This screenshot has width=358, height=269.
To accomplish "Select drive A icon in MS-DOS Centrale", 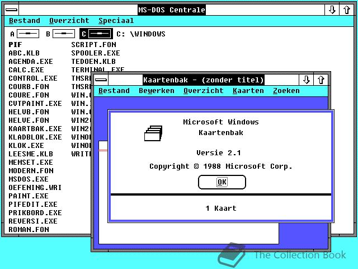I will [x=25, y=34].
